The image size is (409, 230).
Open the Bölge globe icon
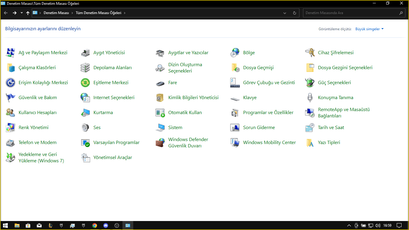[235, 53]
